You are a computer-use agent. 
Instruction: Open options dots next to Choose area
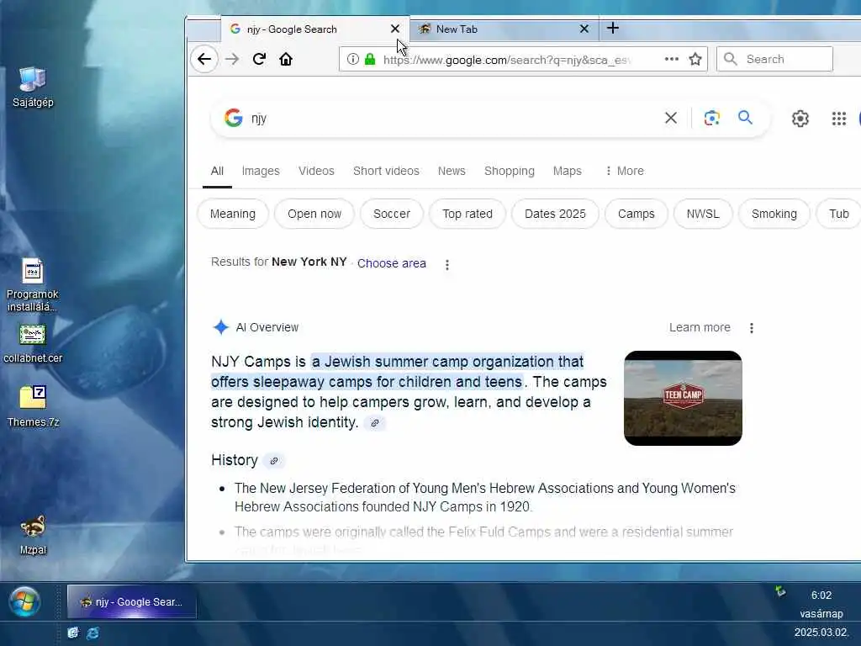pos(447,265)
